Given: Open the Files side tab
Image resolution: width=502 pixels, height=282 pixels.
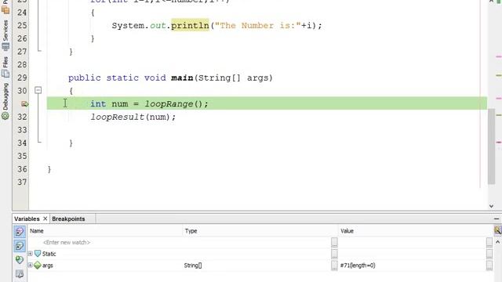Looking at the screenshot, I should 5,67.
